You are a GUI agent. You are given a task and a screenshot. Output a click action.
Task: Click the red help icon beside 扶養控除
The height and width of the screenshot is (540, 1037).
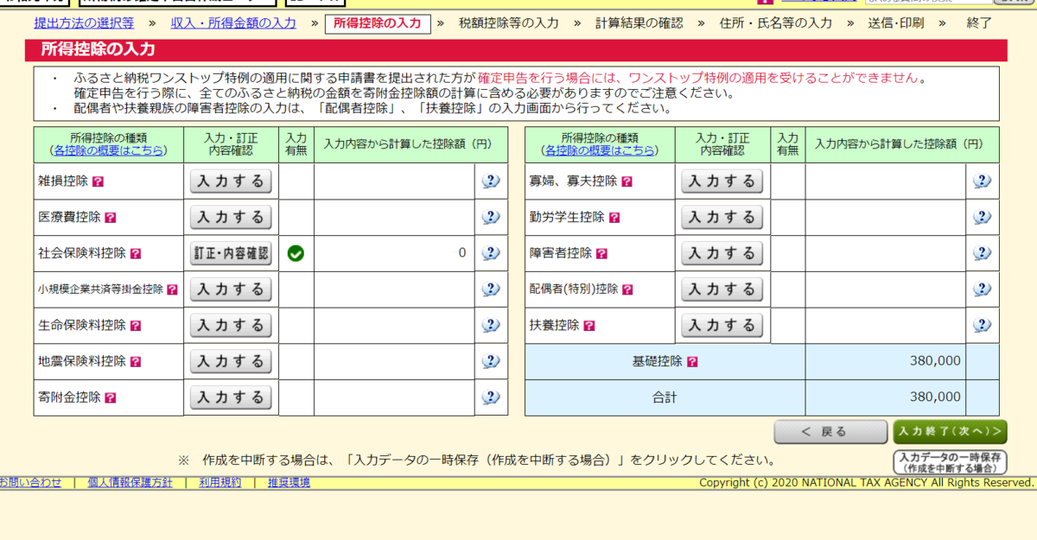point(589,326)
